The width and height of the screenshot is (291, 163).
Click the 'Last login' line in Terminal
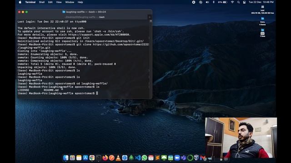tap(52, 22)
